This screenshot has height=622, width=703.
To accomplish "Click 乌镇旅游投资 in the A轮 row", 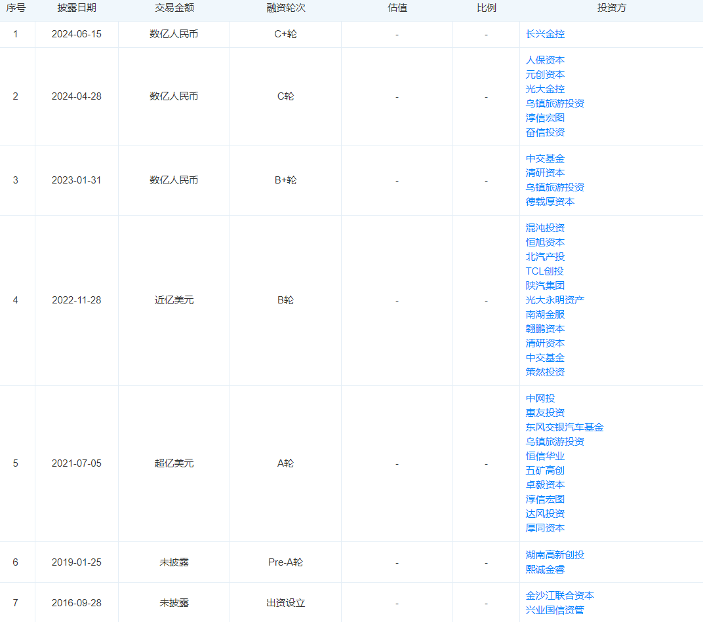I will tap(555, 442).
